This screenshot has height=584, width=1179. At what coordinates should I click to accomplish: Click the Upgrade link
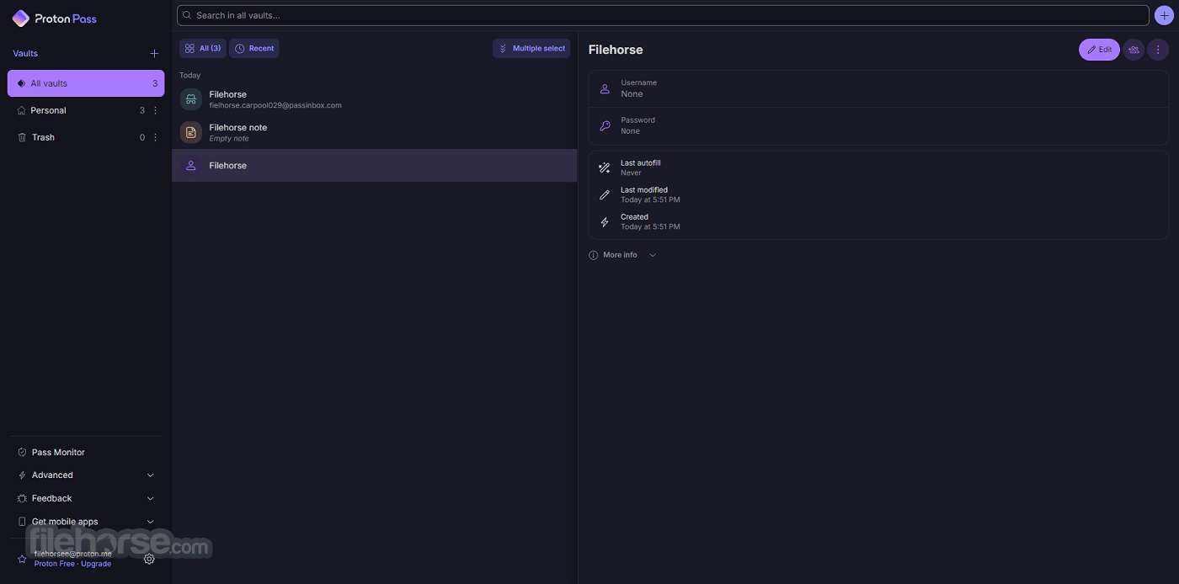(96, 564)
